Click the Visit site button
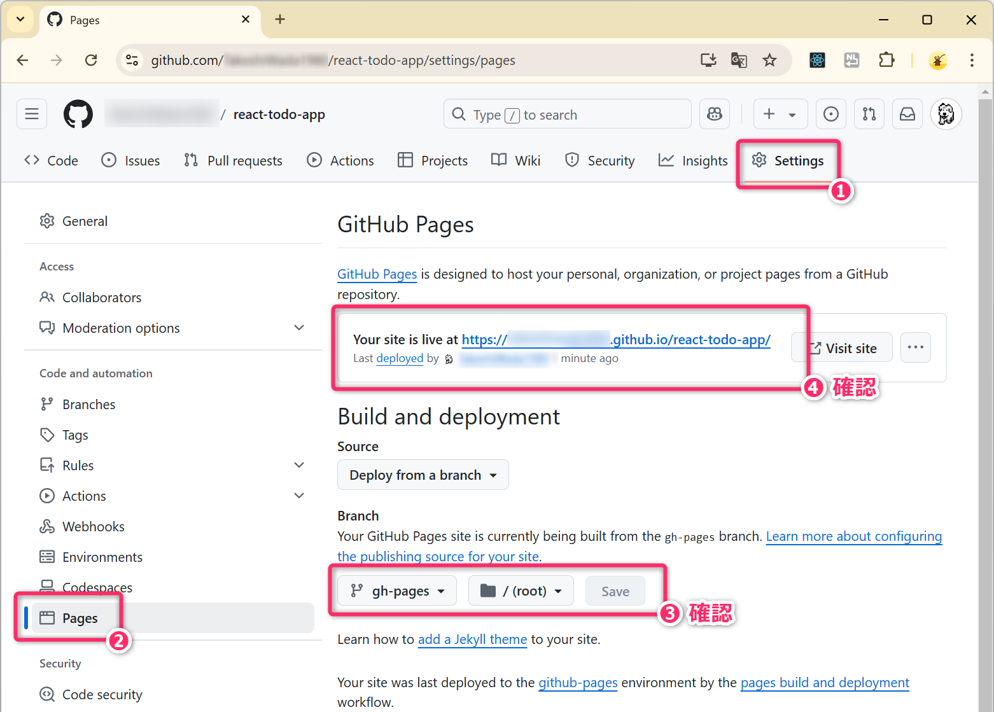Screen dimensions: 994x712 click(x=842, y=348)
